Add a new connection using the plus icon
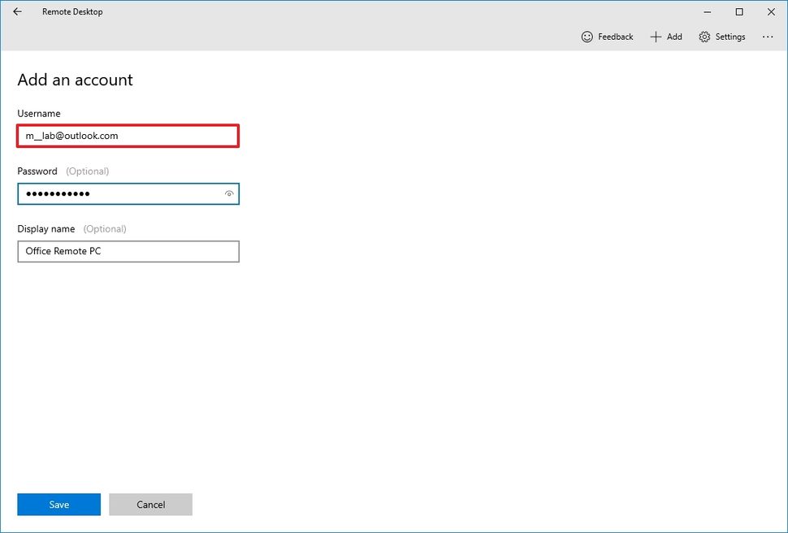Image resolution: width=788 pixels, height=533 pixels. coord(655,37)
